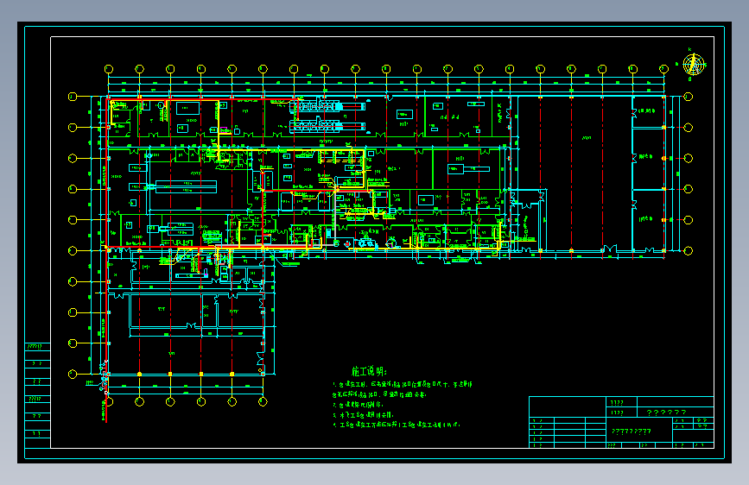Click the nine-question-mark drawing title cell

point(639,431)
